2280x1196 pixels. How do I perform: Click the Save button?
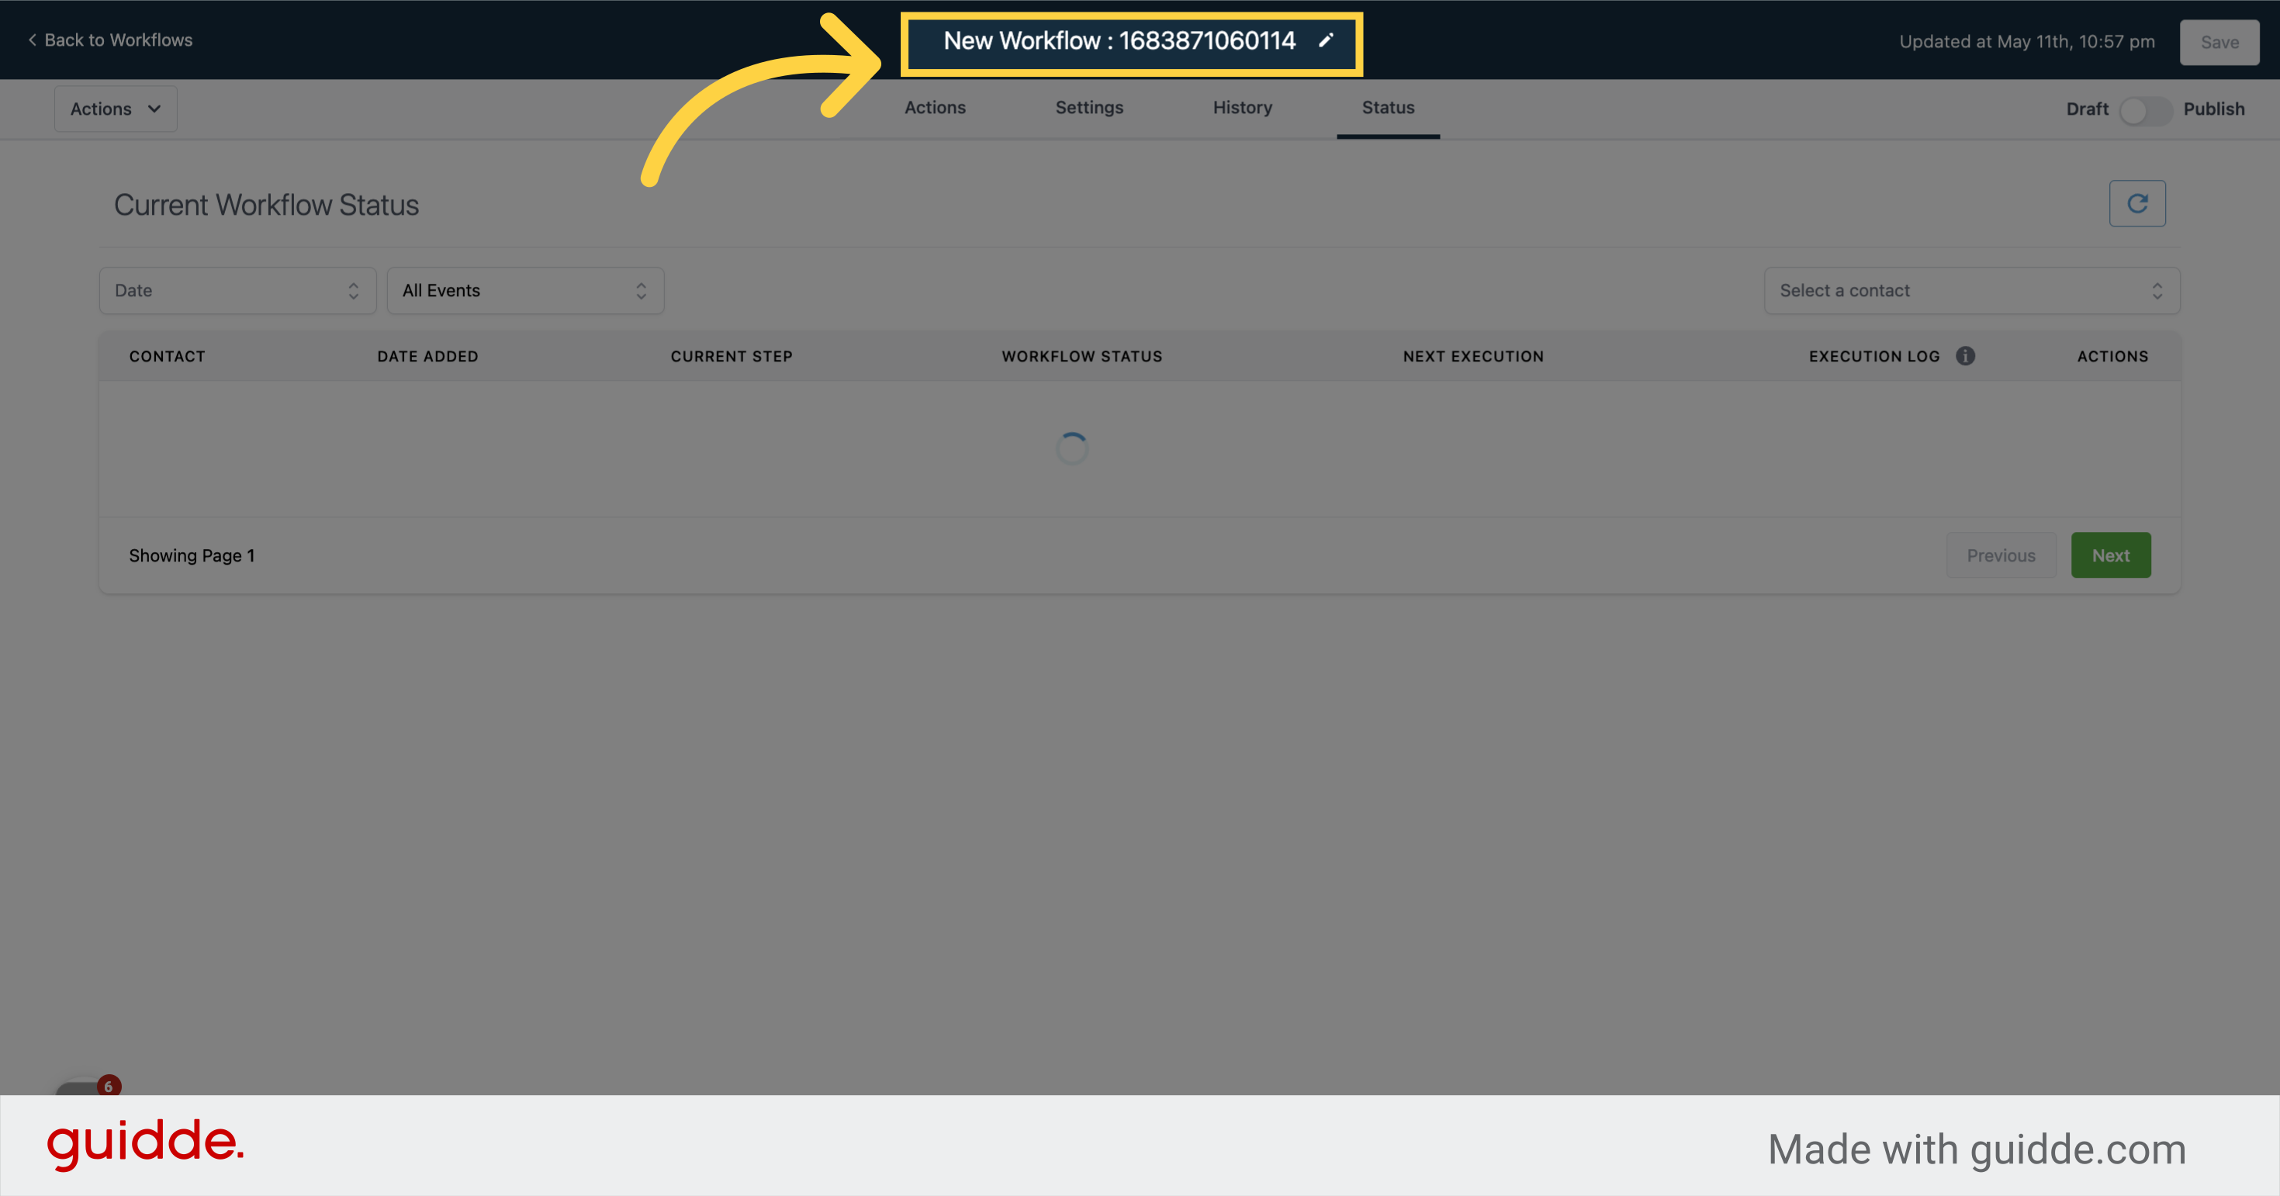coord(2219,42)
